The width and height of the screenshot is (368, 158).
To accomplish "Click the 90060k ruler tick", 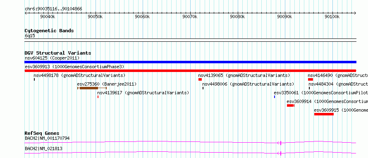I will [143, 17].
